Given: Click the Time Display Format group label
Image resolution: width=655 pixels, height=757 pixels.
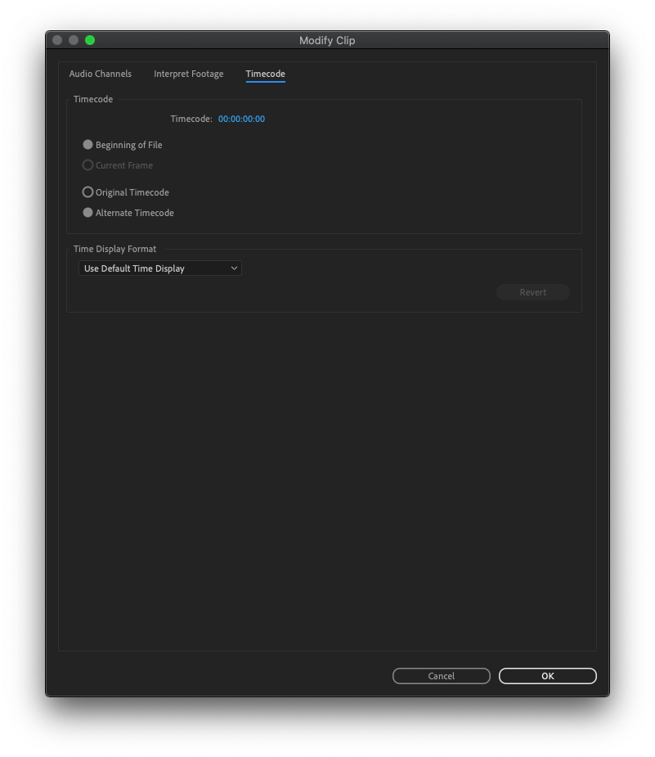Looking at the screenshot, I should pos(114,249).
